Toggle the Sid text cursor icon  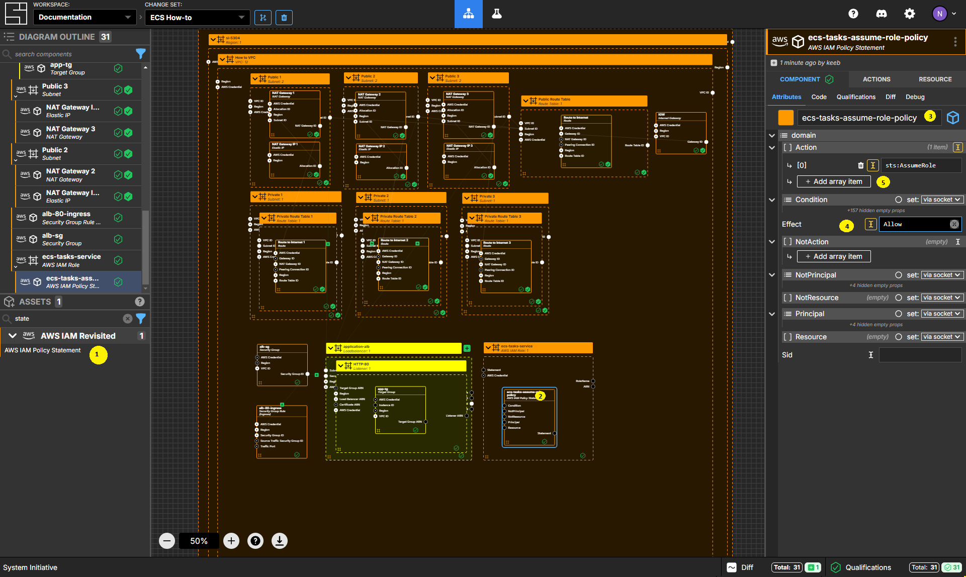click(x=871, y=355)
